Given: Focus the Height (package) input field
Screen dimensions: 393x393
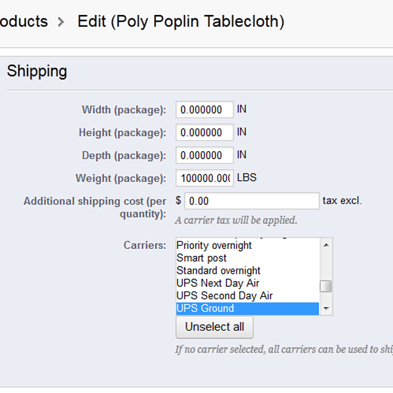Looking at the screenshot, I should click(x=204, y=133).
